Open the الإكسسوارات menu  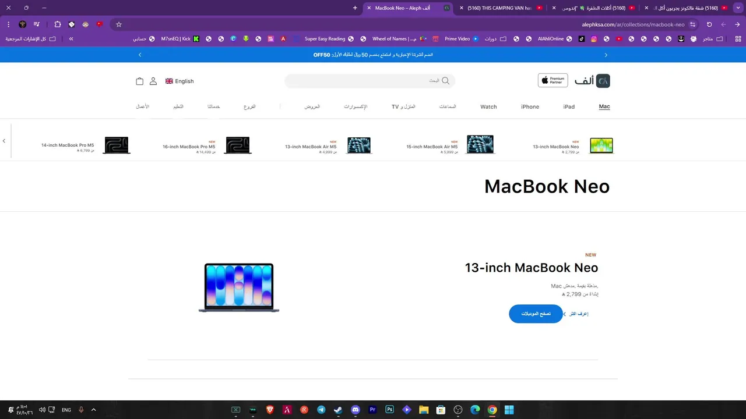tap(356, 106)
